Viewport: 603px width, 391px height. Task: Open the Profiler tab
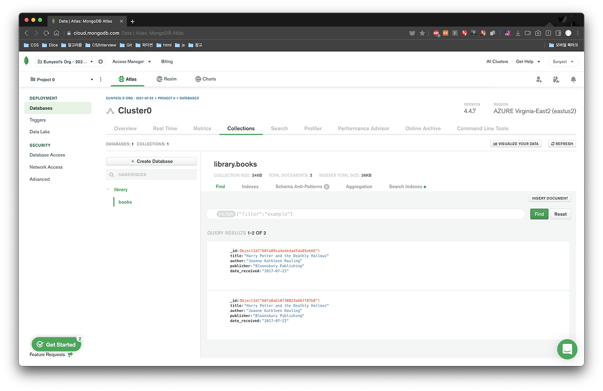(x=313, y=129)
